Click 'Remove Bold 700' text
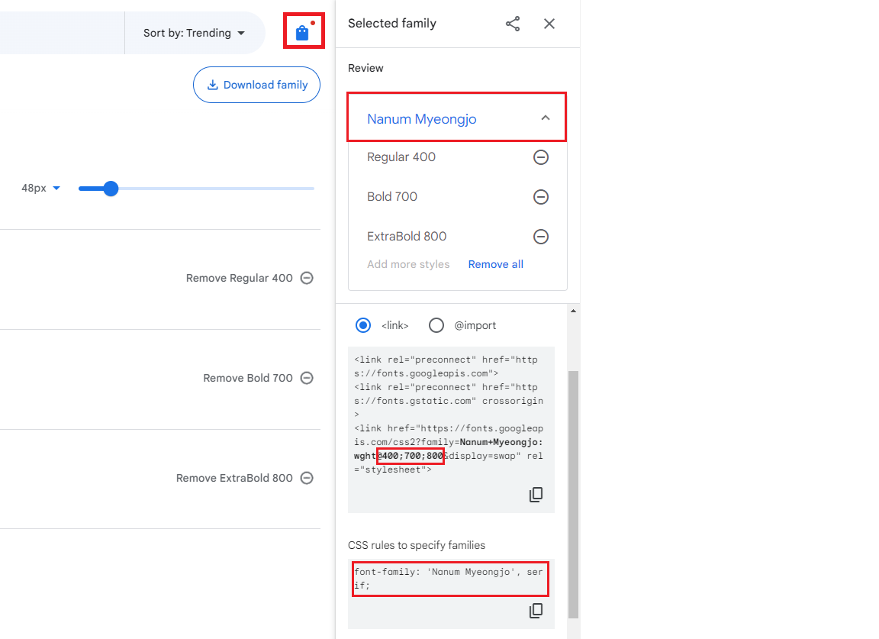The image size is (879, 639). (248, 378)
